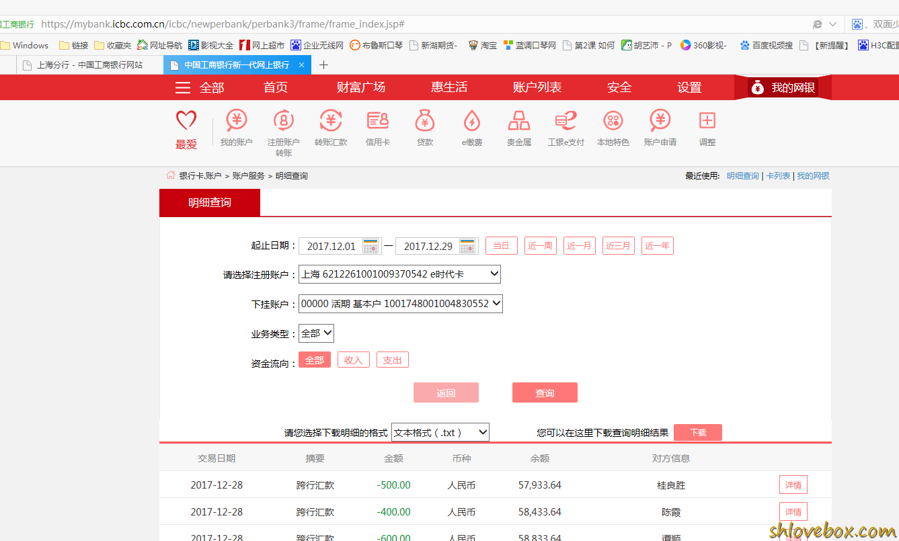The image size is (899, 541).
Task: Open the 本地特色 local features icon
Action: click(613, 121)
